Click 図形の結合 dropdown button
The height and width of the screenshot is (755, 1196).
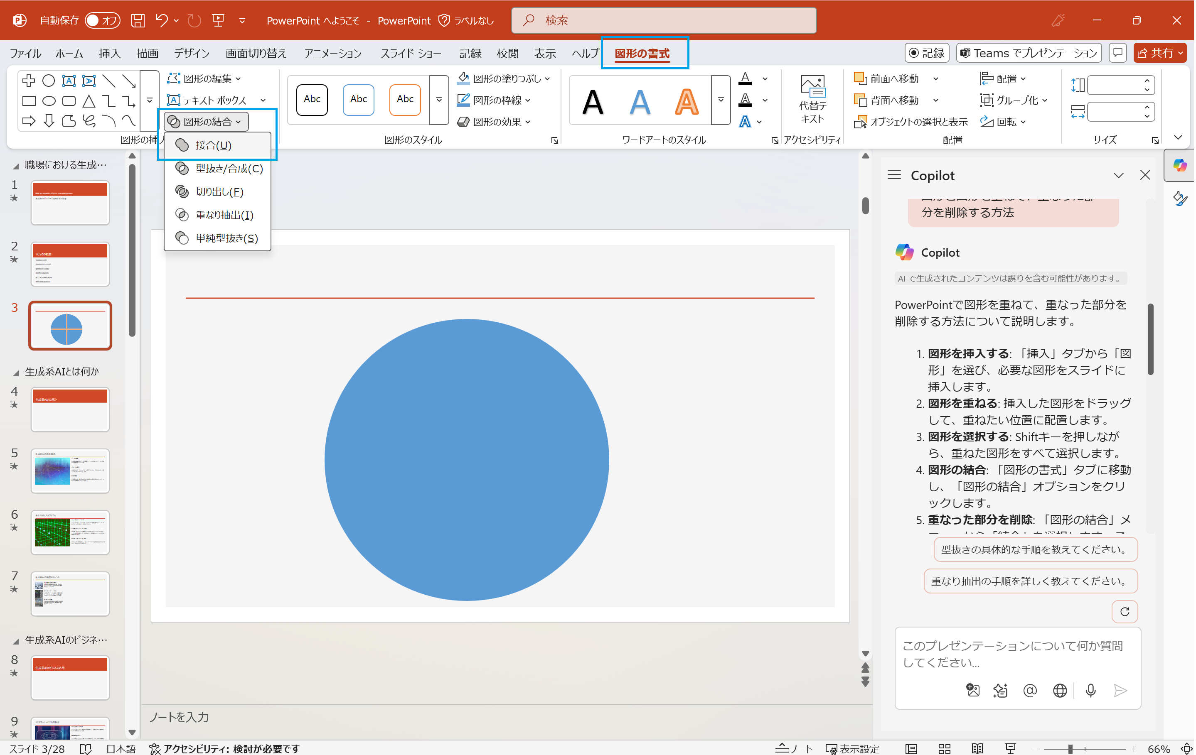point(206,122)
